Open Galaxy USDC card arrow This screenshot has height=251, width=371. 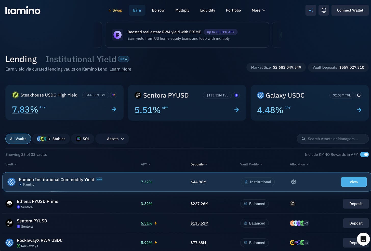(x=359, y=110)
